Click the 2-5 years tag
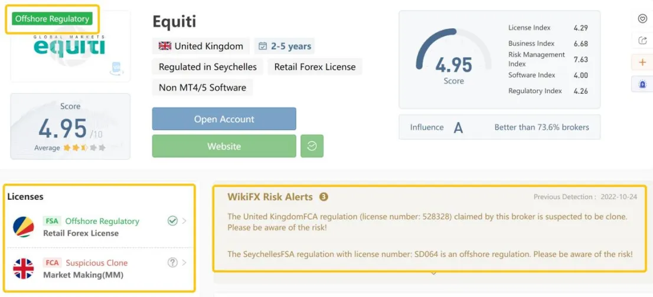Image resolution: width=653 pixels, height=297 pixels. click(285, 46)
